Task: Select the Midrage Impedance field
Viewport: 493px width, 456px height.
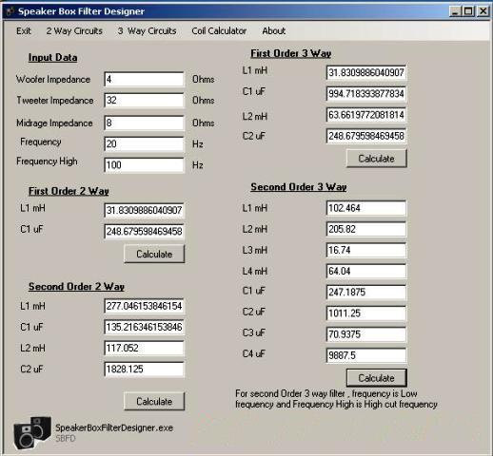Action: (x=144, y=123)
